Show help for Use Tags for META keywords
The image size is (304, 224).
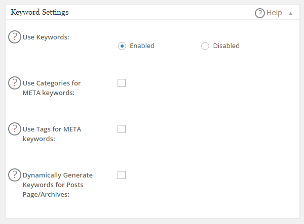(x=15, y=129)
